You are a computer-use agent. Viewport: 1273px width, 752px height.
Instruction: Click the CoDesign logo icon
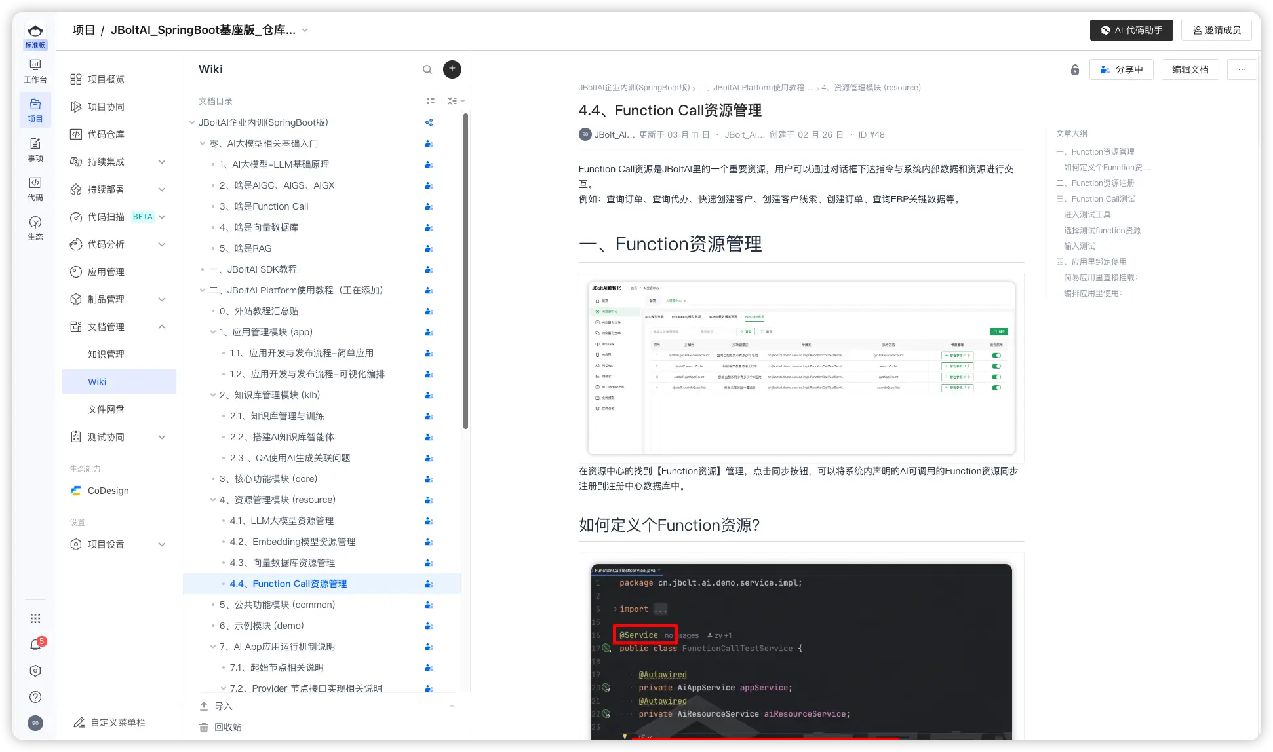[x=76, y=491]
